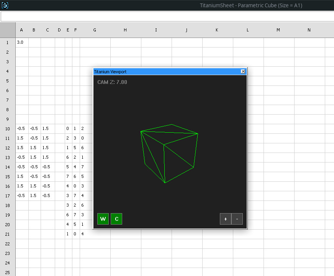Select cell G14 with value 7
The height and width of the screenshot is (276, 334).
86,167
